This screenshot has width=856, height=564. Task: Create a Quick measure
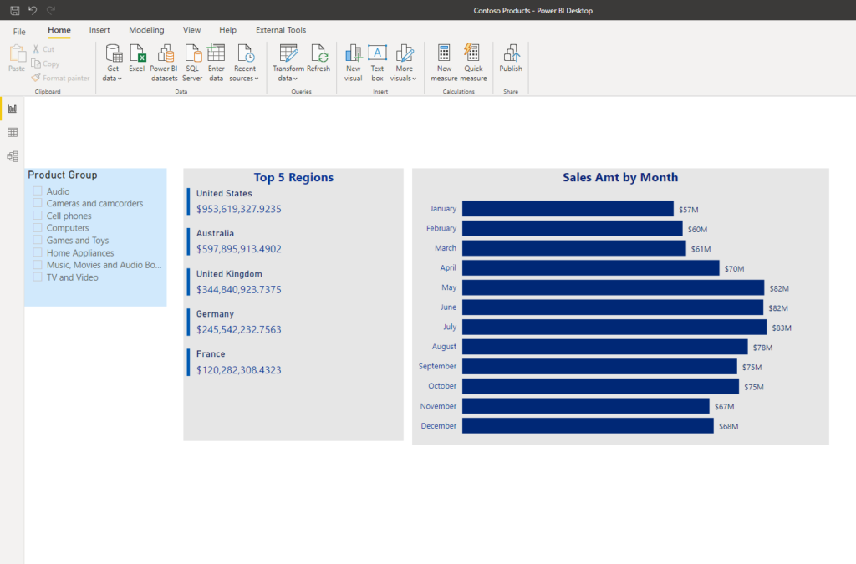click(473, 63)
